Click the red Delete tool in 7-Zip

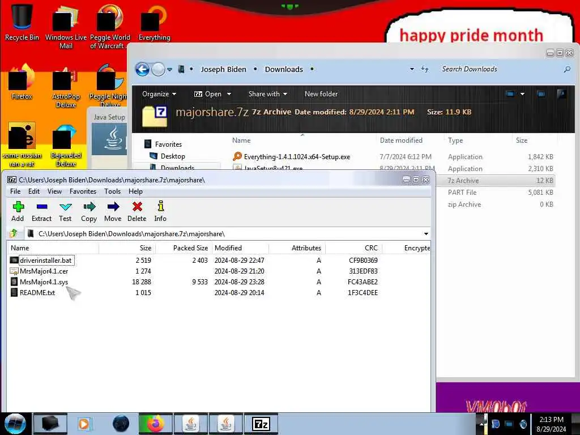click(x=137, y=211)
